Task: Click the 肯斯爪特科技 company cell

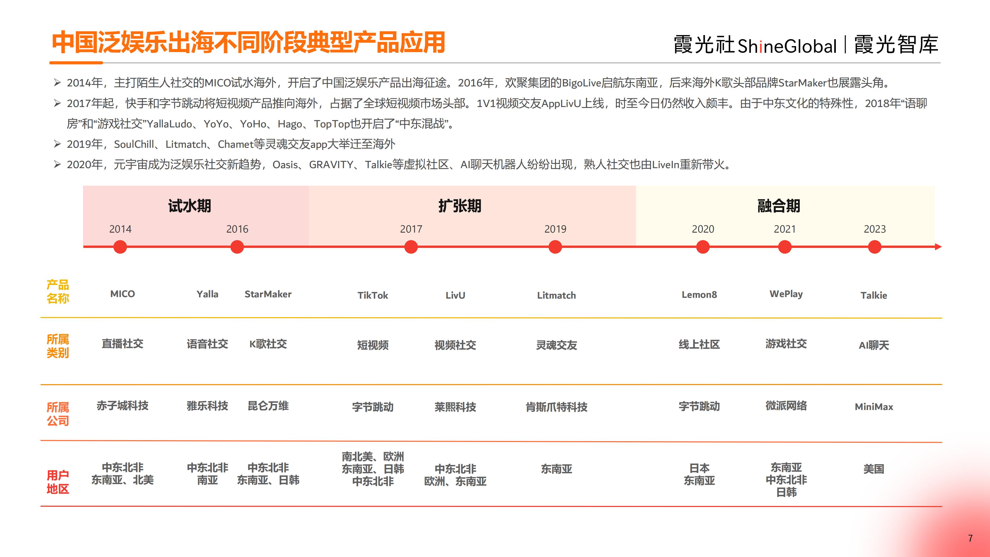Action: click(x=557, y=407)
